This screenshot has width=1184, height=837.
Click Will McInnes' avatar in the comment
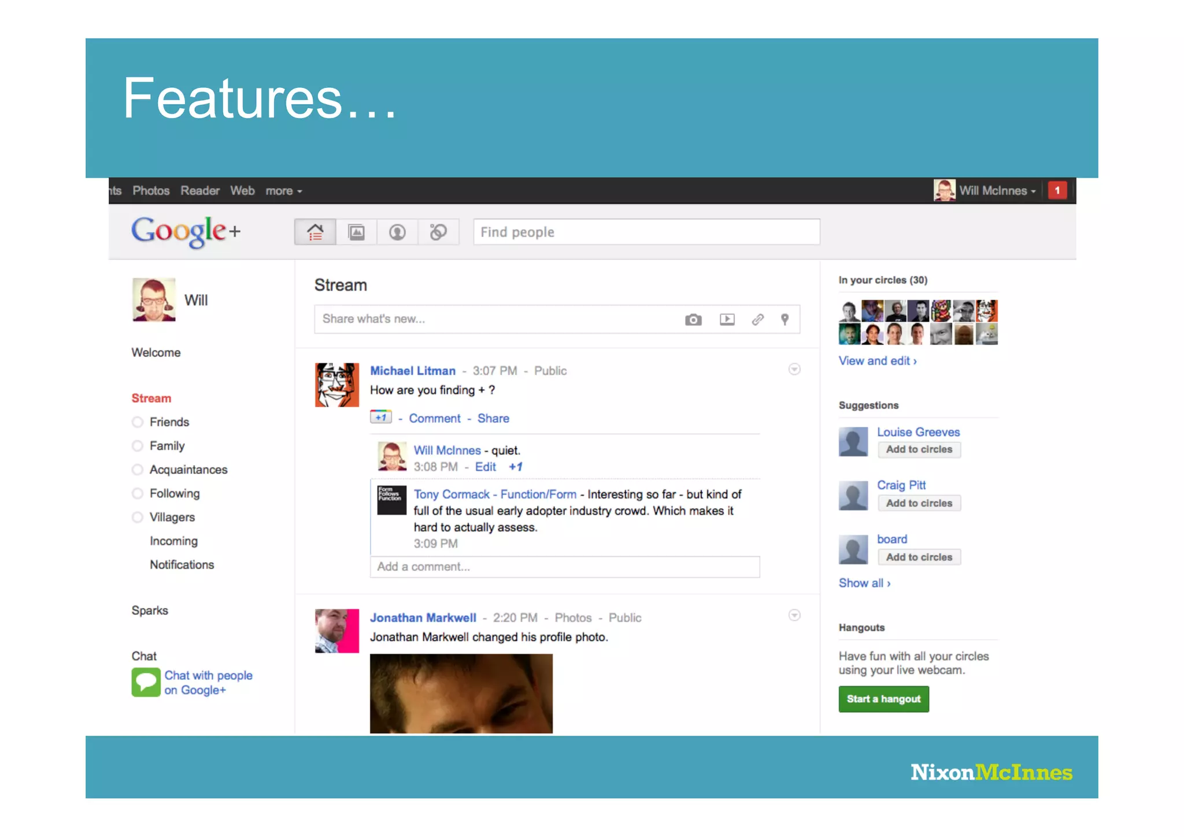coord(392,456)
